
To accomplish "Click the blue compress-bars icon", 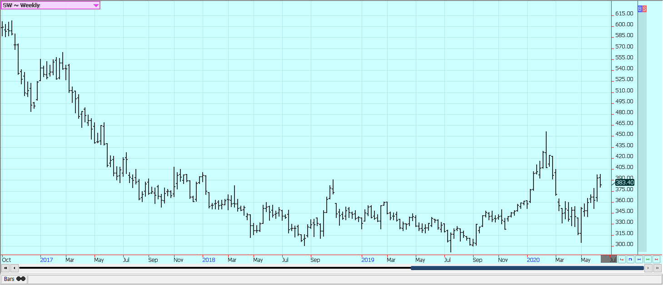I will 639,259.
